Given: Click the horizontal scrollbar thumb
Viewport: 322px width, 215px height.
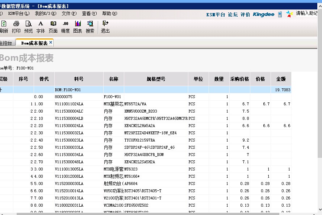Looking at the screenshot, I should click(x=148, y=214).
